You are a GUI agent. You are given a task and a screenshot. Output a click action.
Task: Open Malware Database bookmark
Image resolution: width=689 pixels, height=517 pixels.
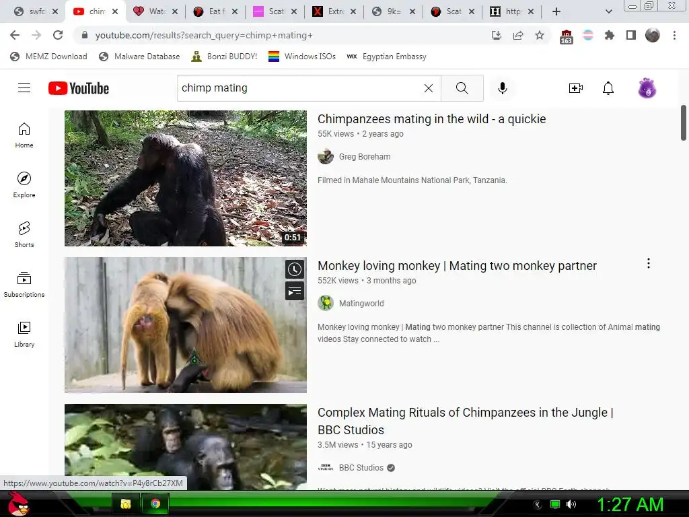click(140, 57)
